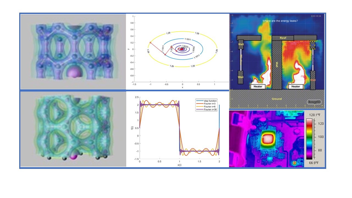This screenshot has height=198, width=352.
Task: Click the central brick Wall column
Action: tap(277, 65)
